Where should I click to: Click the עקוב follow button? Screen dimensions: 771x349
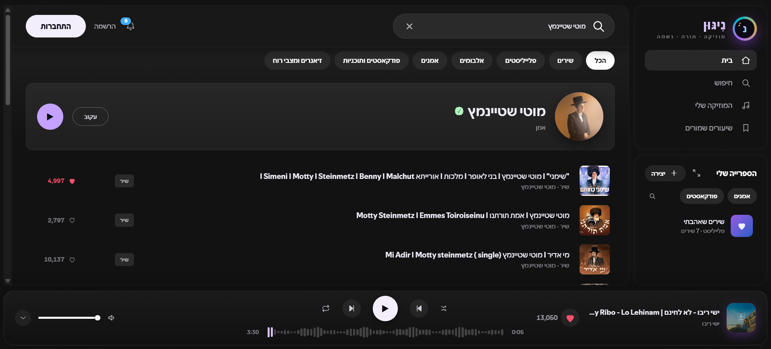90,116
